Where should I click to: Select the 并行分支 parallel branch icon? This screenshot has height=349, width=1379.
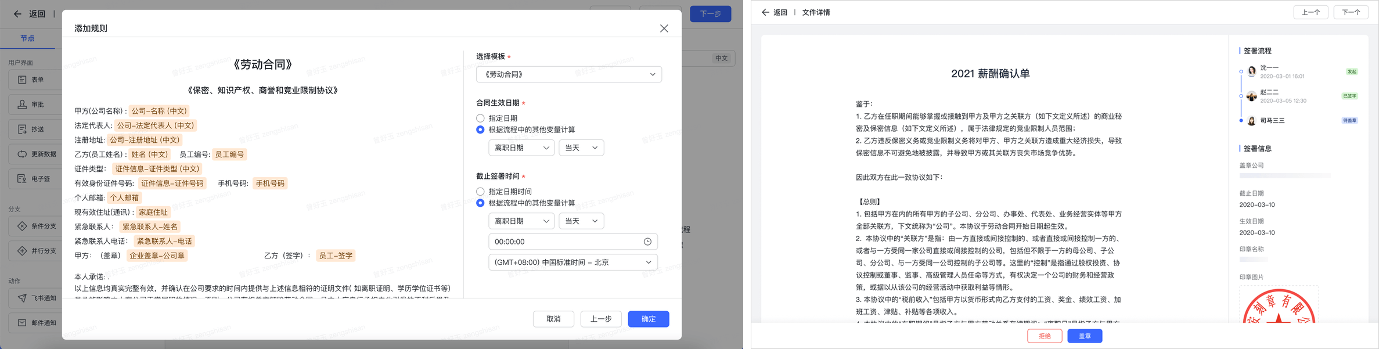22,251
